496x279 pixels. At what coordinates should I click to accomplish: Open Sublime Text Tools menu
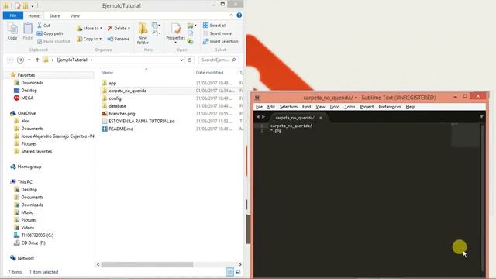tap(350, 107)
